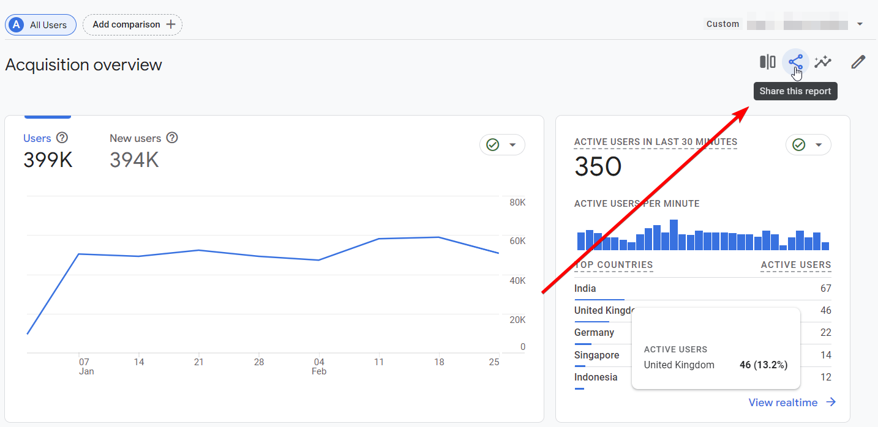This screenshot has width=878, height=427.
Task: Select the New users metric tab
Action: point(144,151)
